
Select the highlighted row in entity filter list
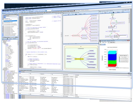pyautogui.click(x=10, y=21)
